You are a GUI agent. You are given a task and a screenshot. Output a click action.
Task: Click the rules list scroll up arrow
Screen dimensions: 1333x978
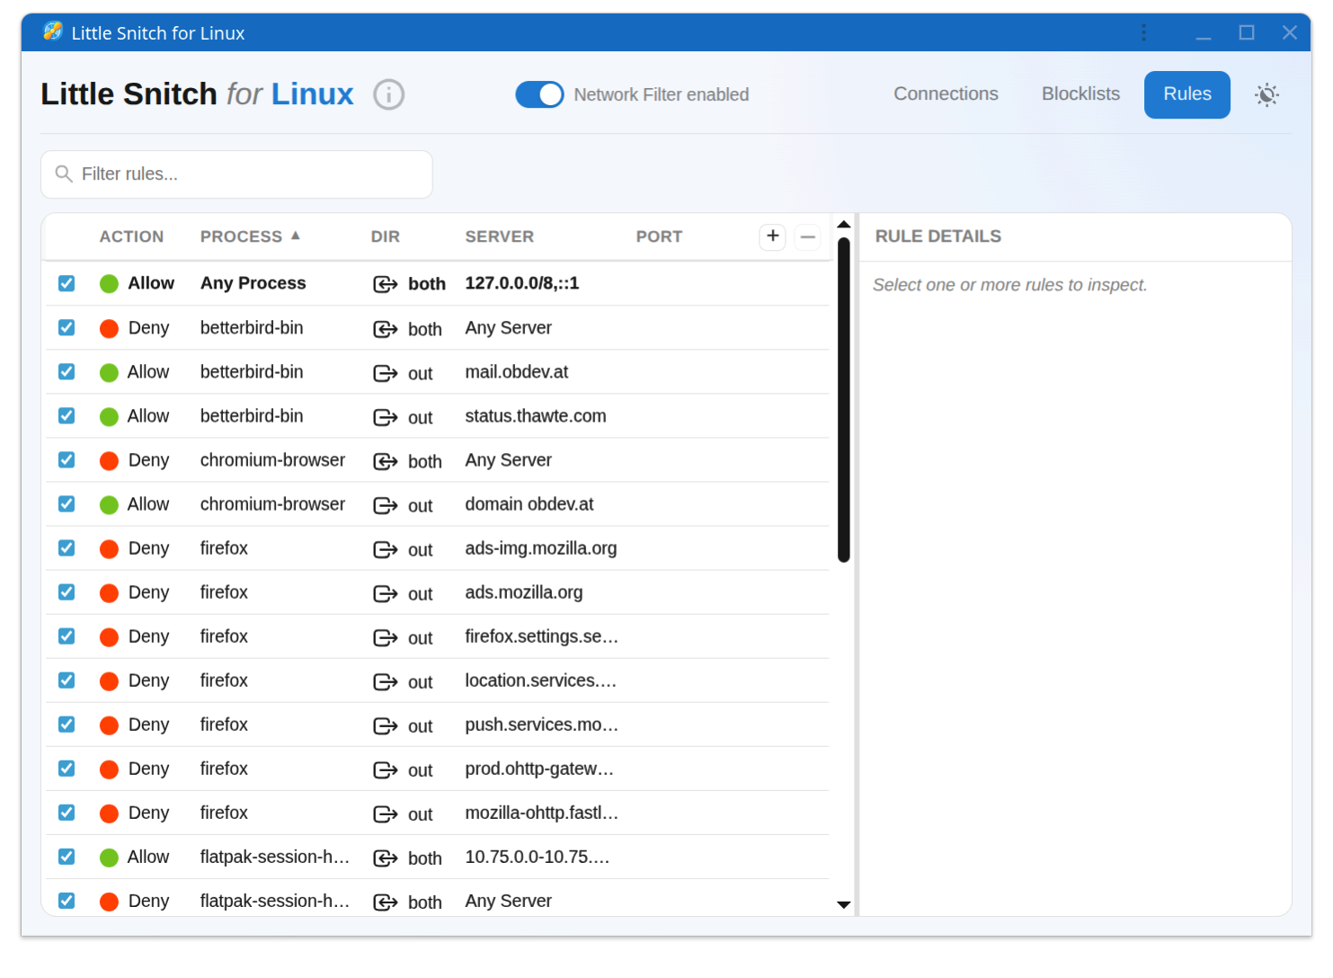click(x=843, y=225)
